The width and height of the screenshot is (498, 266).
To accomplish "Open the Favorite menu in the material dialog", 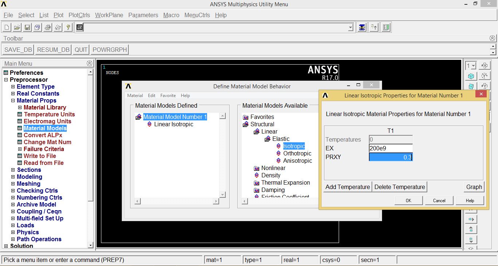I will (168, 95).
